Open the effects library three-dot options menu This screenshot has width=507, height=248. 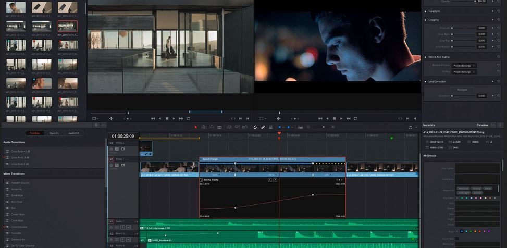tap(104, 125)
